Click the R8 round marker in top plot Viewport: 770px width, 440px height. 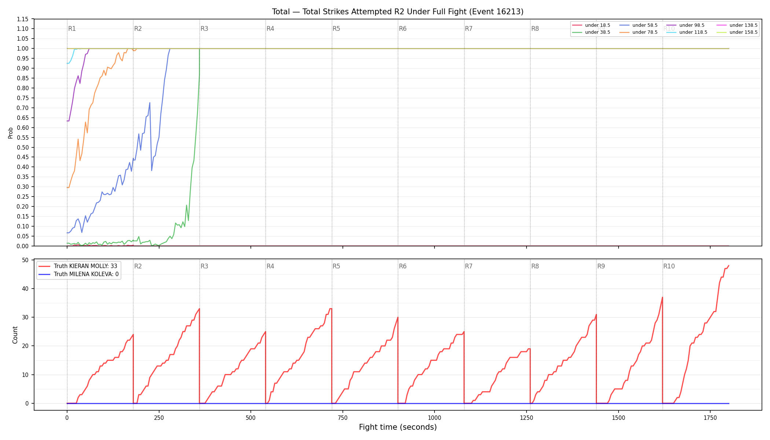[535, 29]
